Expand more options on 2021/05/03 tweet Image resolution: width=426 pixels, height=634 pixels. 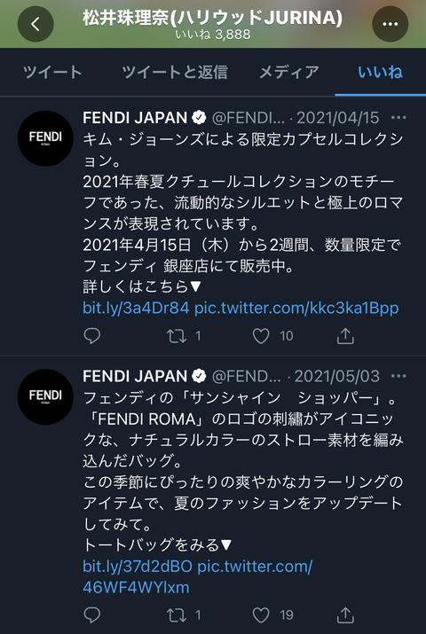click(x=398, y=377)
